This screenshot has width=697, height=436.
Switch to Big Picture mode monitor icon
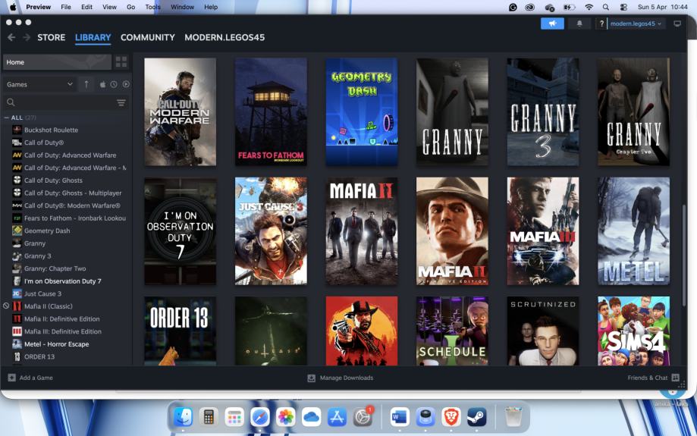pyautogui.click(x=677, y=24)
